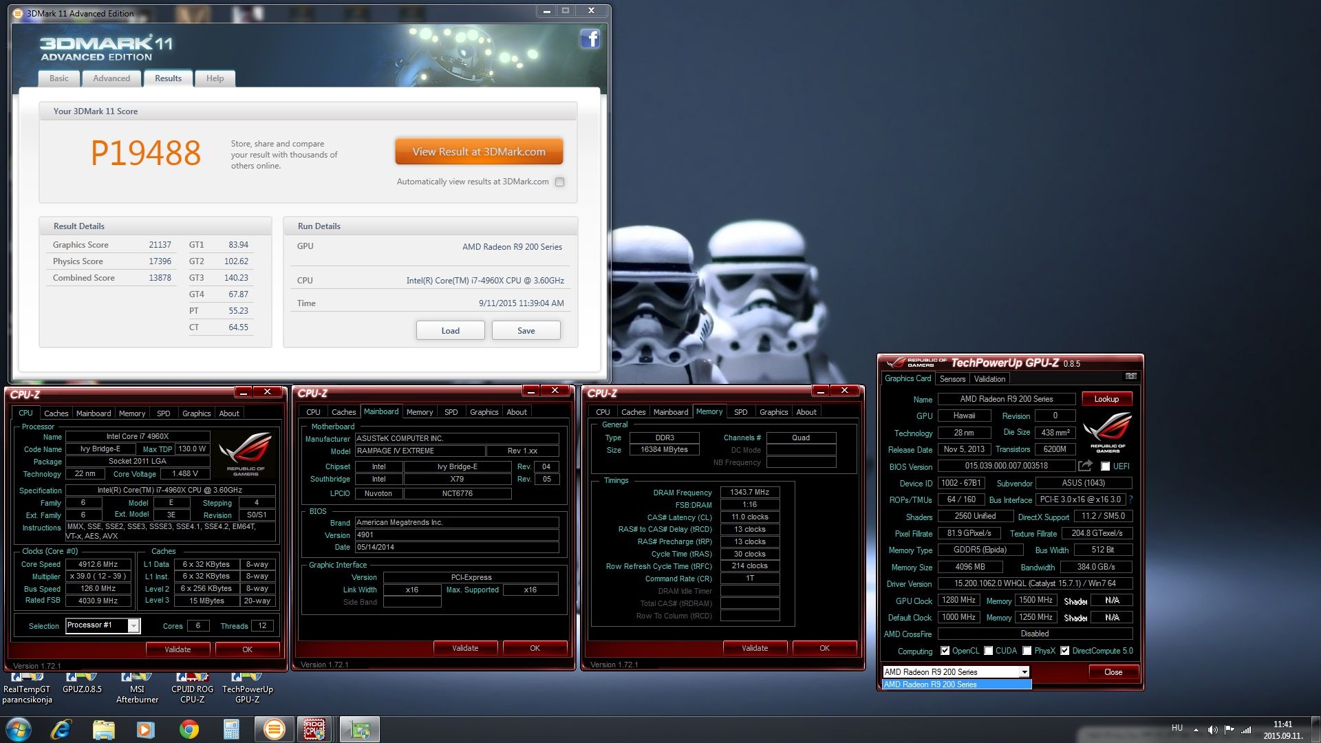Click the volume speaker tray icon
The height and width of the screenshot is (743, 1321).
pos(1212,730)
